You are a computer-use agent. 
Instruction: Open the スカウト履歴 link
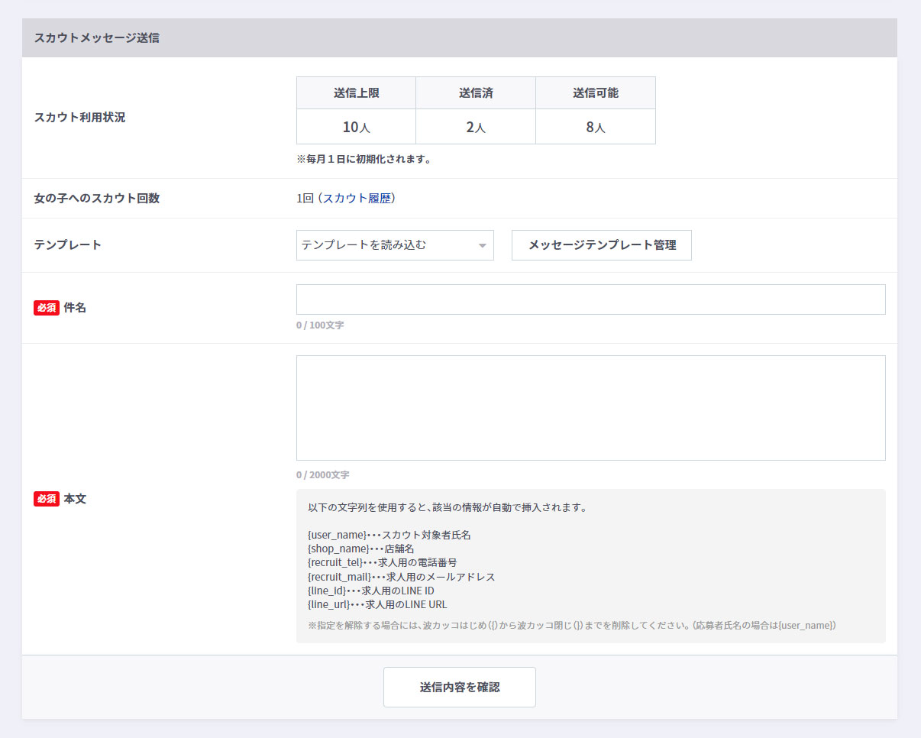coord(357,199)
